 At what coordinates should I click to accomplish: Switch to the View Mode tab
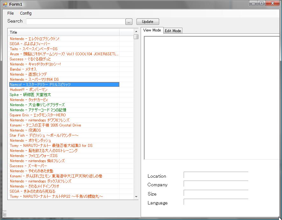click(152, 30)
